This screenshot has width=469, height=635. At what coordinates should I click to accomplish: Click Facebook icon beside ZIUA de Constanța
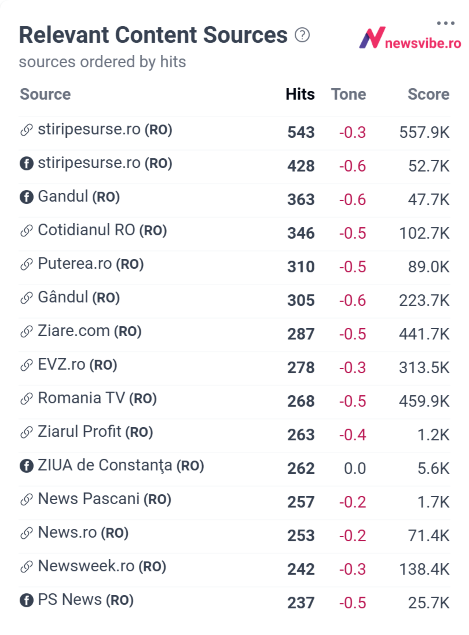pos(26,466)
